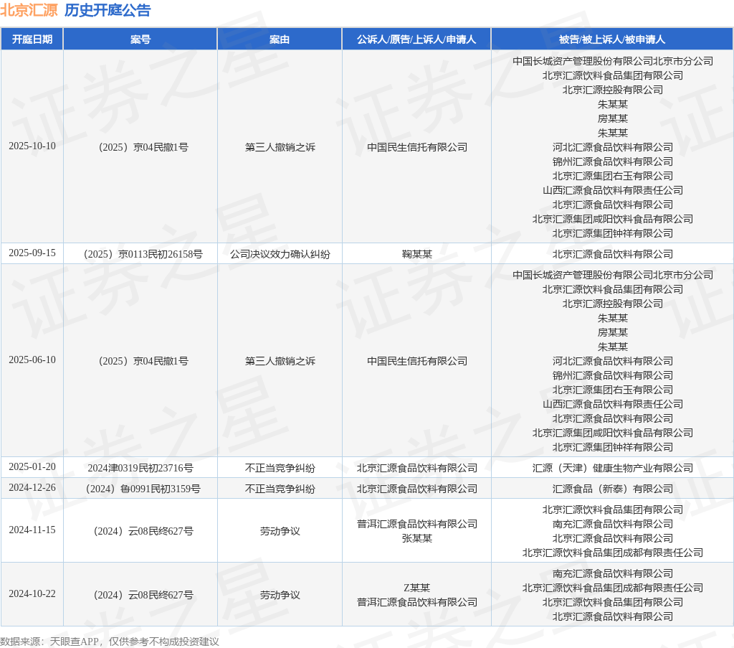734x648 pixels.
Task: Click 劳动争议 in the 2024-10-22 row
Action: 280,595
